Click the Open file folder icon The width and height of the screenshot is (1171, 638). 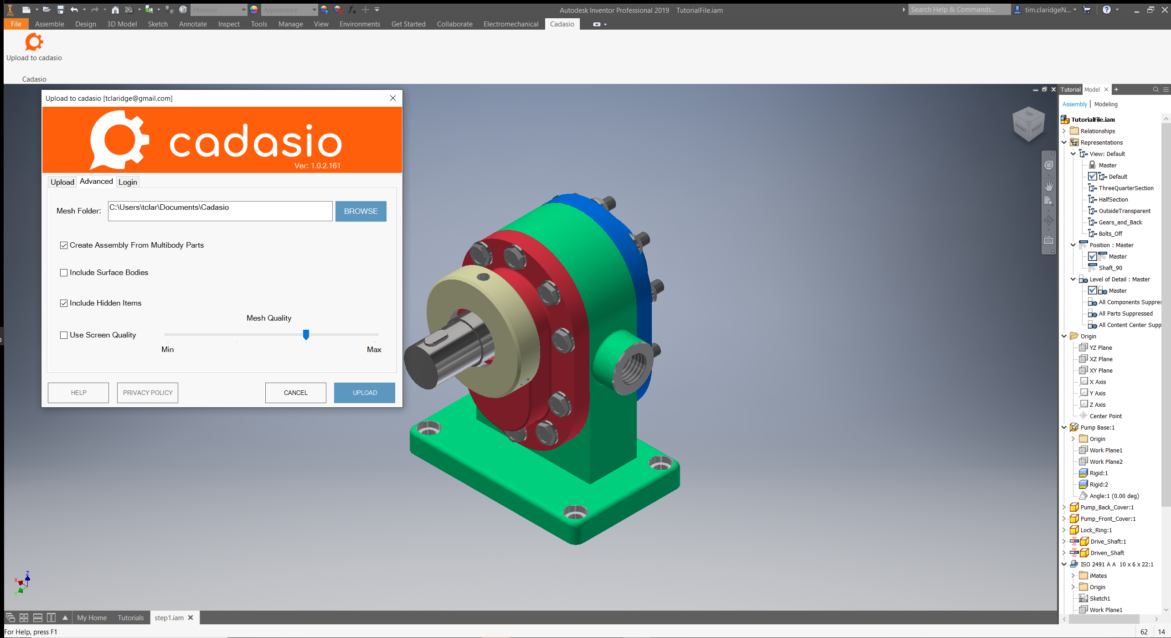[x=46, y=10]
